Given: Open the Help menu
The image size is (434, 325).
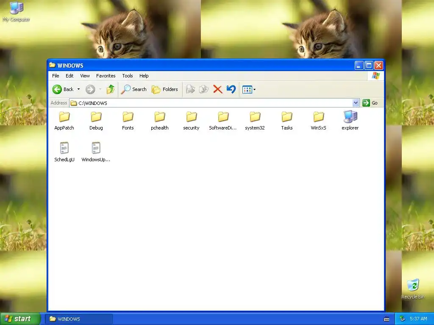Looking at the screenshot, I should tap(144, 76).
